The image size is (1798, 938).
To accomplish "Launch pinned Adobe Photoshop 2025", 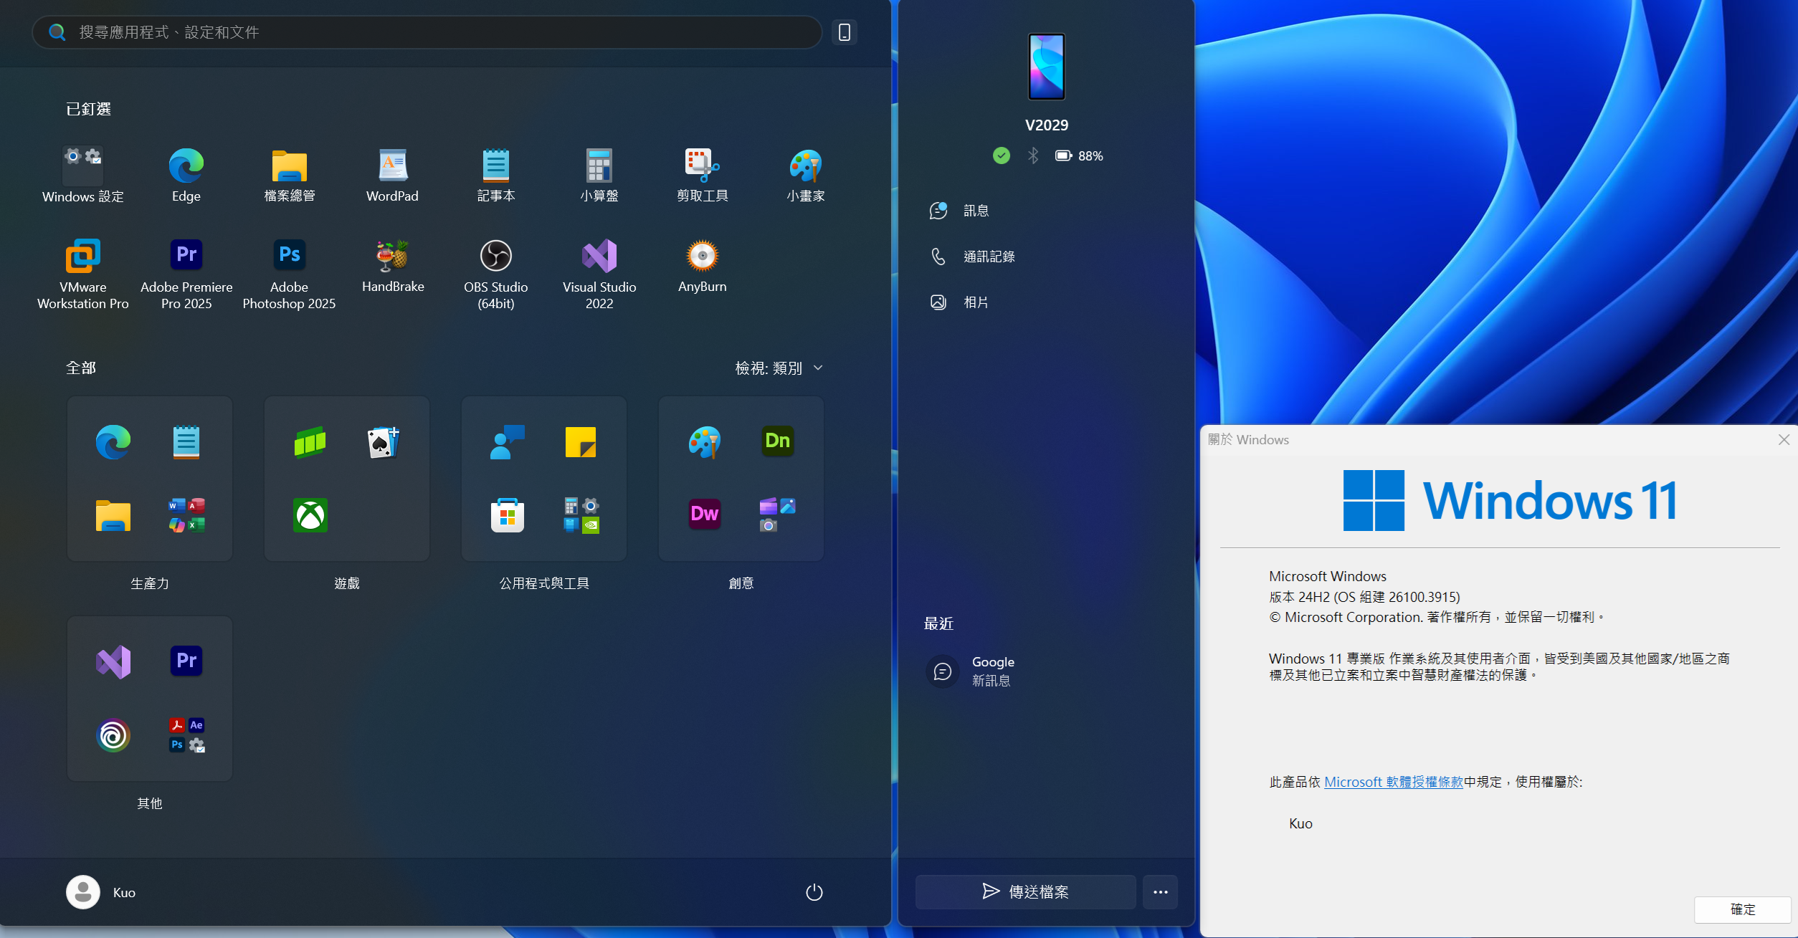I will click(x=290, y=274).
